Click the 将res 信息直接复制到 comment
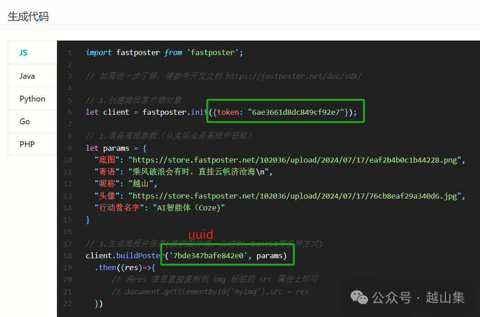This screenshot has width=480, height=317. (x=215, y=279)
